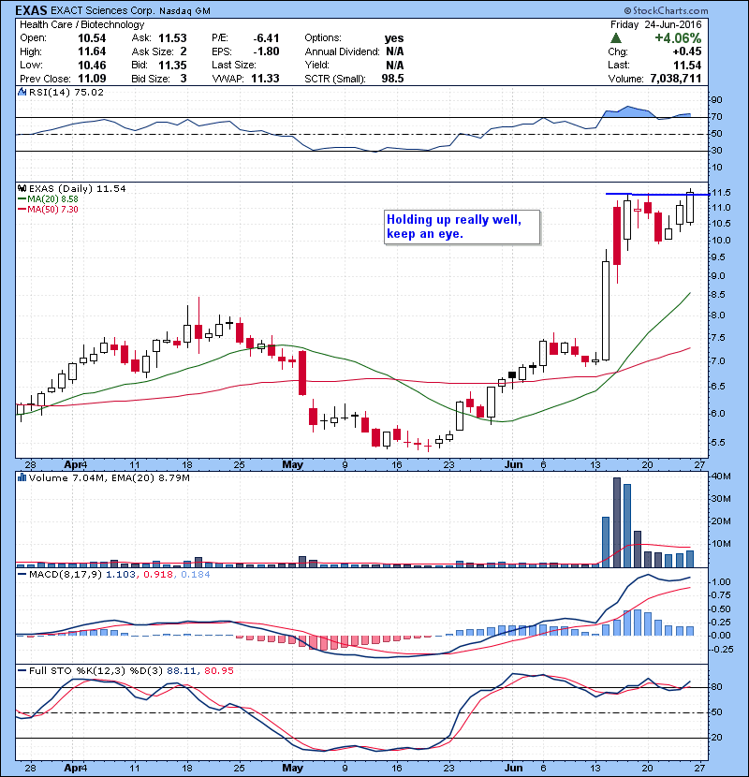Click the Nasdaq GM exchange label
Screen dimensions: 749x777
(x=184, y=11)
